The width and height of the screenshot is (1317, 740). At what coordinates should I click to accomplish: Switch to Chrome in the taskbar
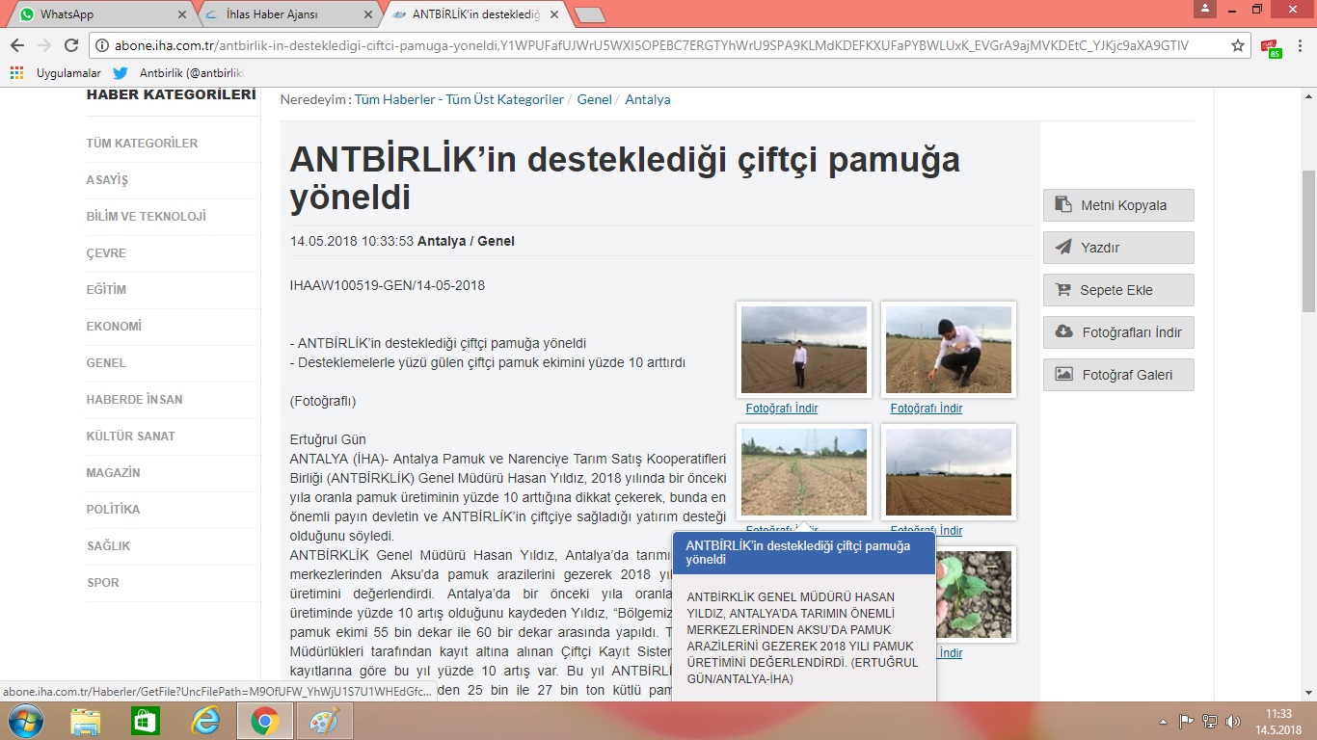pyautogui.click(x=265, y=721)
